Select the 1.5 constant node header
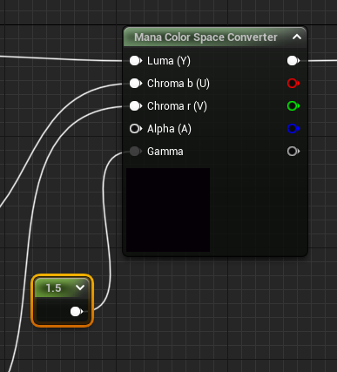 click(62, 287)
